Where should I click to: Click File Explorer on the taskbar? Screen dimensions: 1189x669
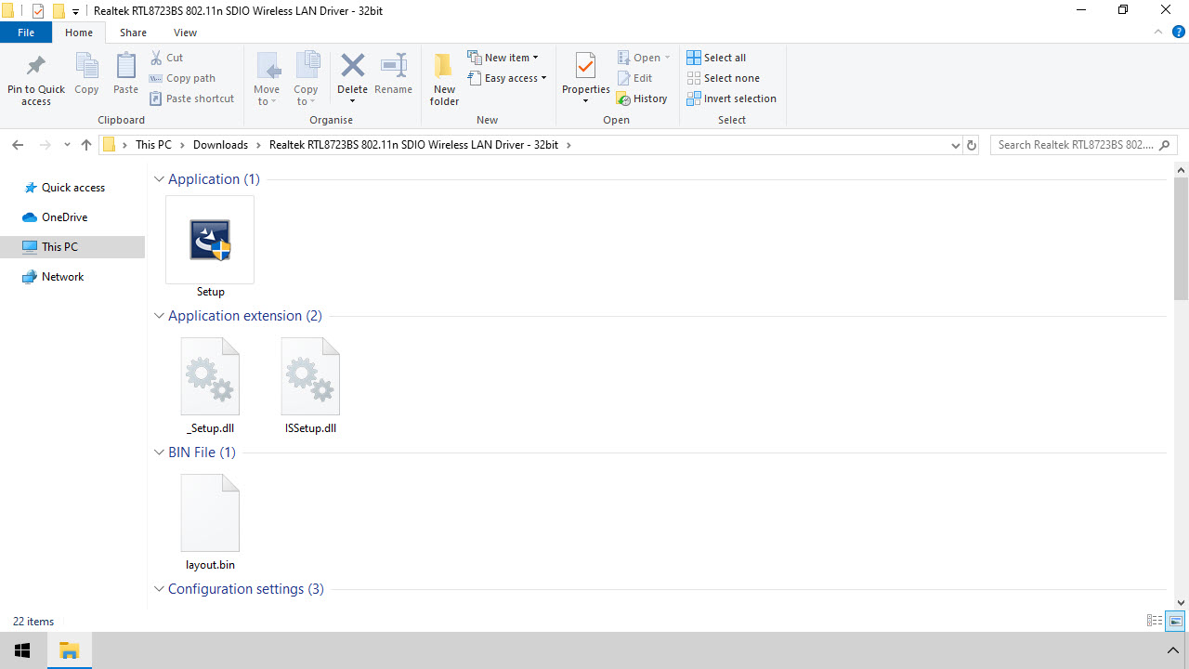coord(70,650)
